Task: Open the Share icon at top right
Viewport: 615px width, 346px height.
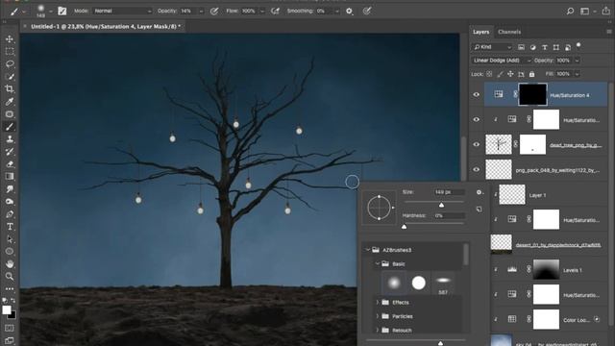Action: tap(606, 11)
